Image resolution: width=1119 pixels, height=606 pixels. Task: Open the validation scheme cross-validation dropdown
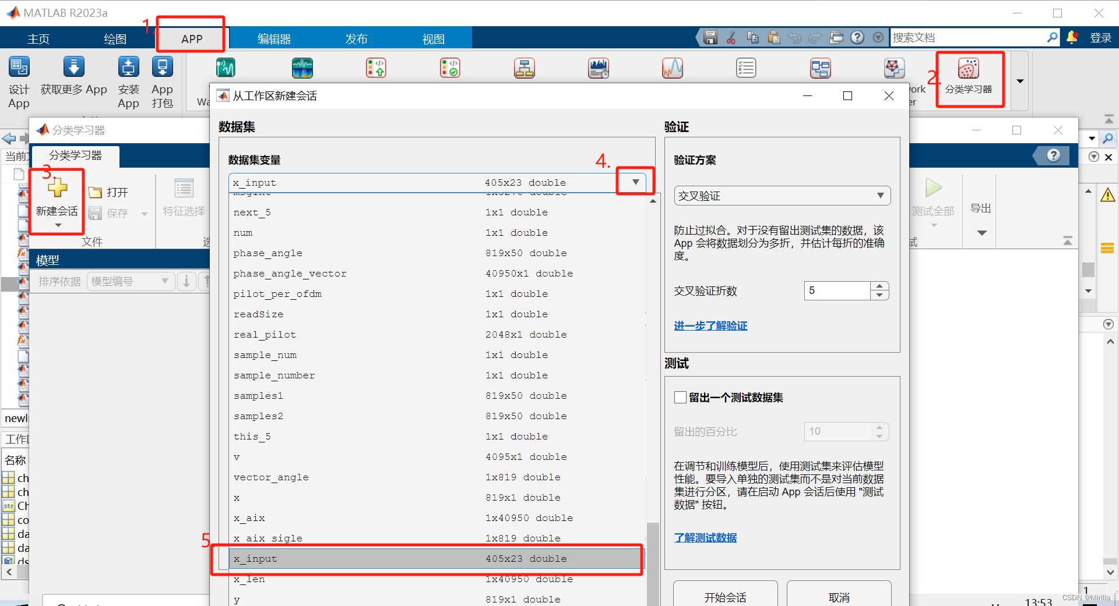(782, 196)
